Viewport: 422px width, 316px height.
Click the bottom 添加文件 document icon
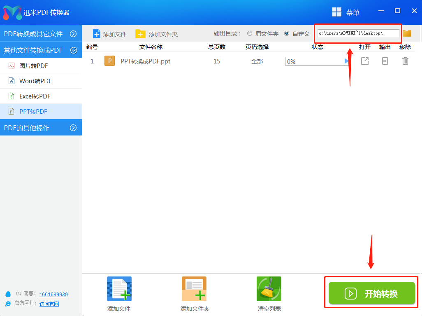(x=119, y=289)
